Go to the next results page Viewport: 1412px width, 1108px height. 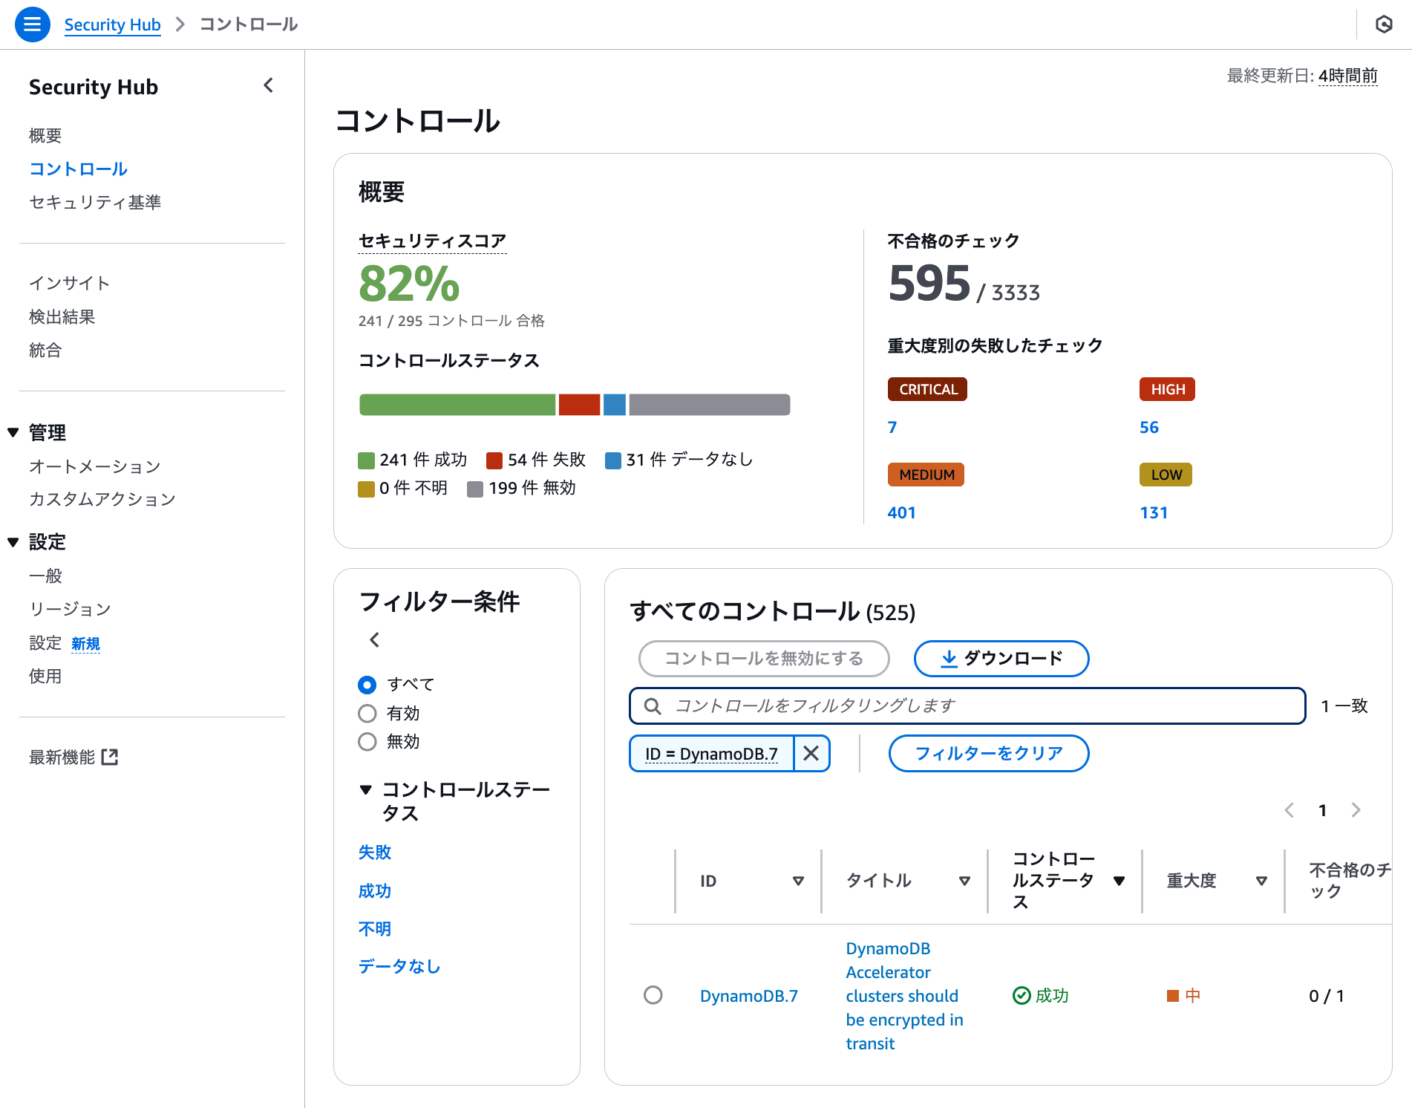pos(1356,810)
